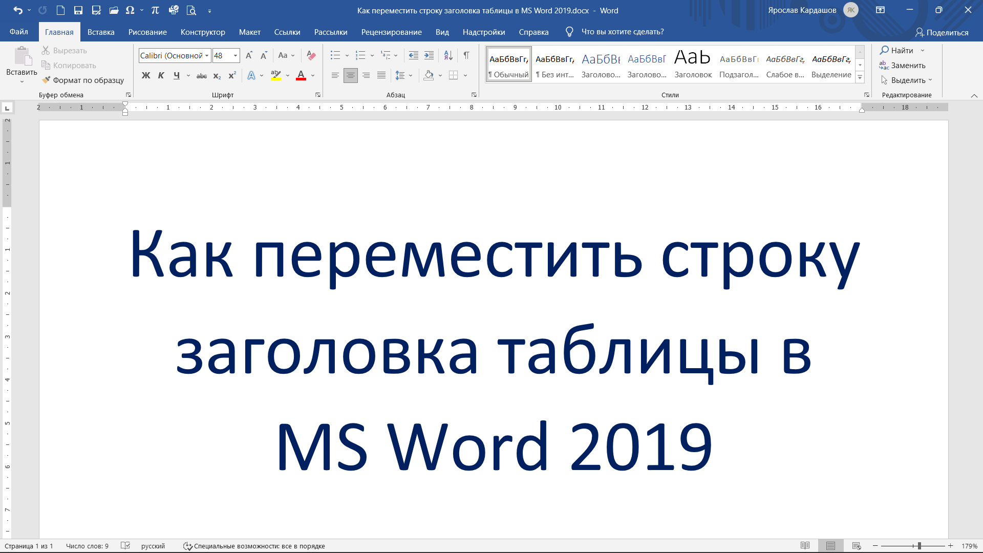The width and height of the screenshot is (983, 553).
Task: Click the Заменить button
Action: [x=903, y=65]
